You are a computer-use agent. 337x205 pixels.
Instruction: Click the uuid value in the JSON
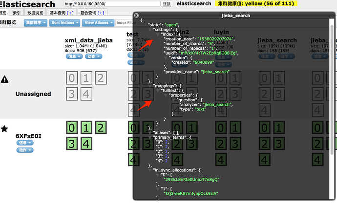point(208,53)
